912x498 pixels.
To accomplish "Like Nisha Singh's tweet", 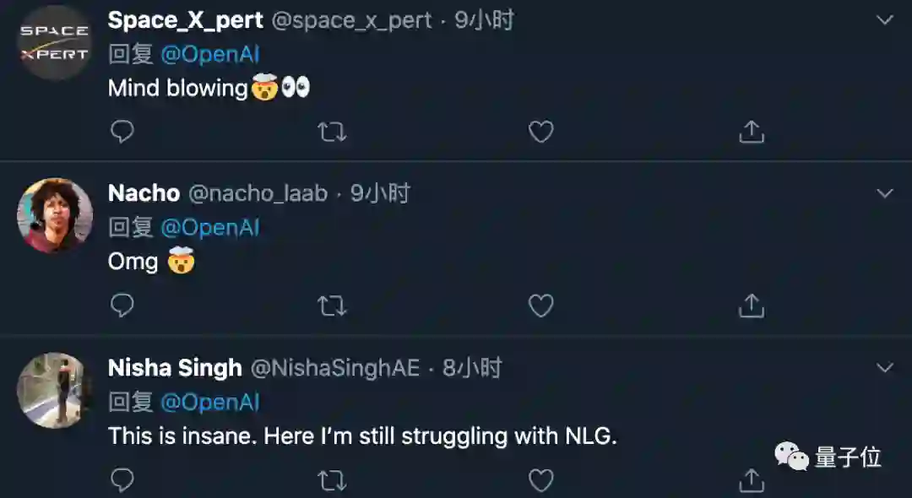I will click(x=540, y=480).
